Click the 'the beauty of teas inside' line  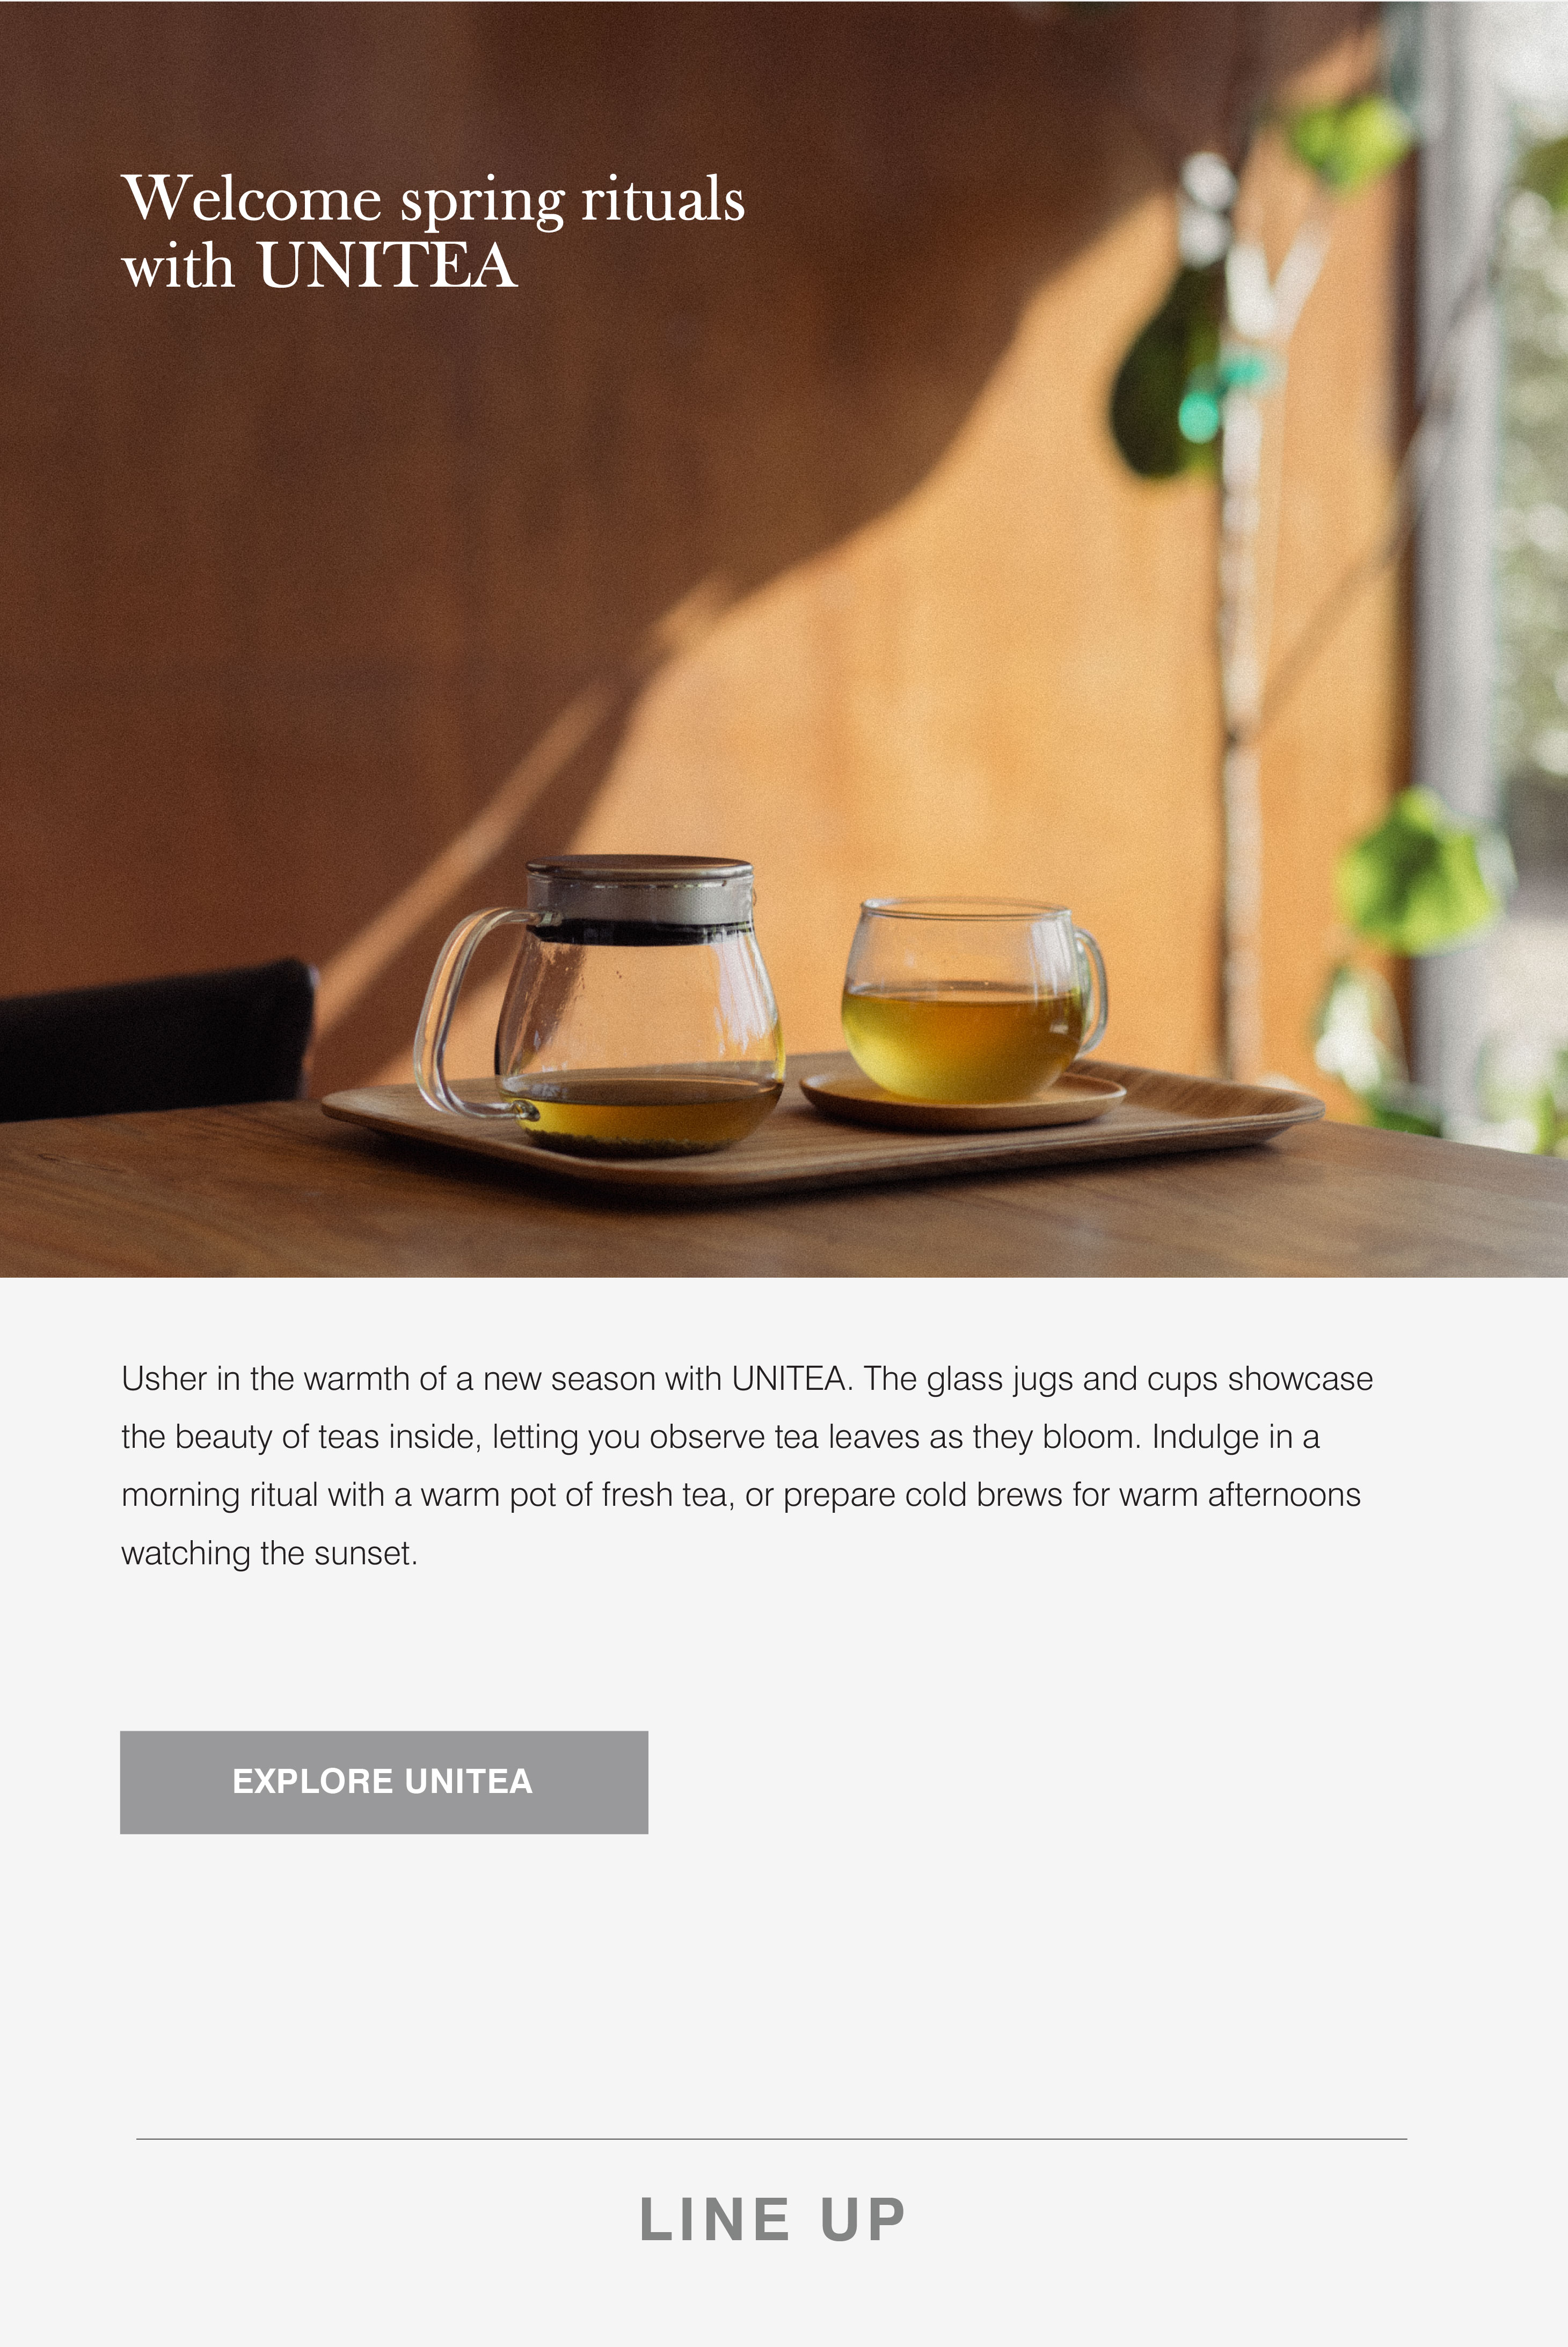pos(720,1437)
